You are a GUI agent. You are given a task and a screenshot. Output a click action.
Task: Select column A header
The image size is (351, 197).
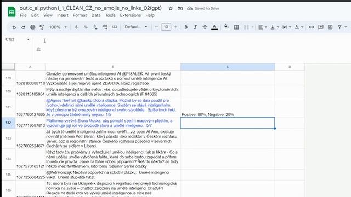point(30,67)
